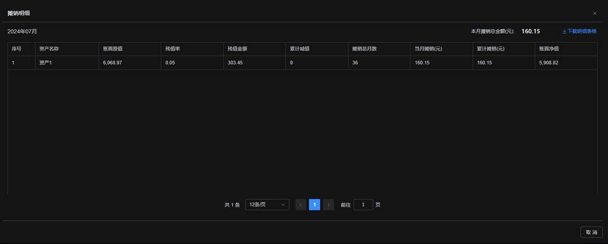608x244 pixels.
Task: Go to the previous page using the left arrow
Action: click(x=300, y=205)
